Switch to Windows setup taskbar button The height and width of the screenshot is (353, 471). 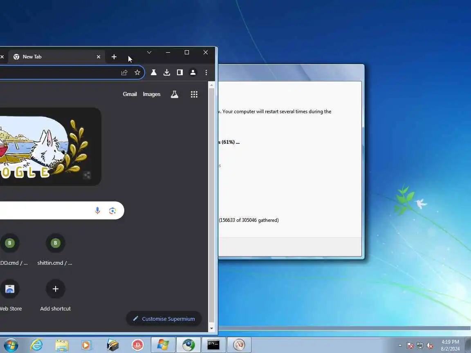163,345
